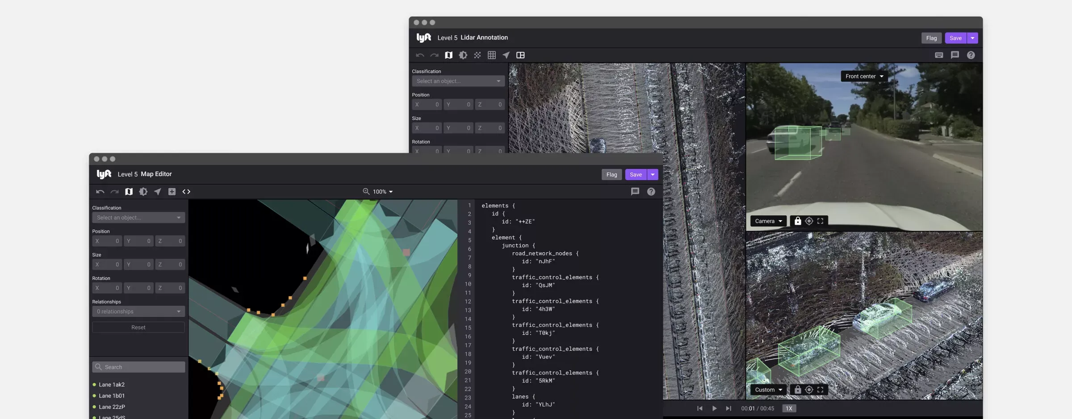
Task: Open brightness settings in Lidar Annotation toolbar
Action: point(463,55)
